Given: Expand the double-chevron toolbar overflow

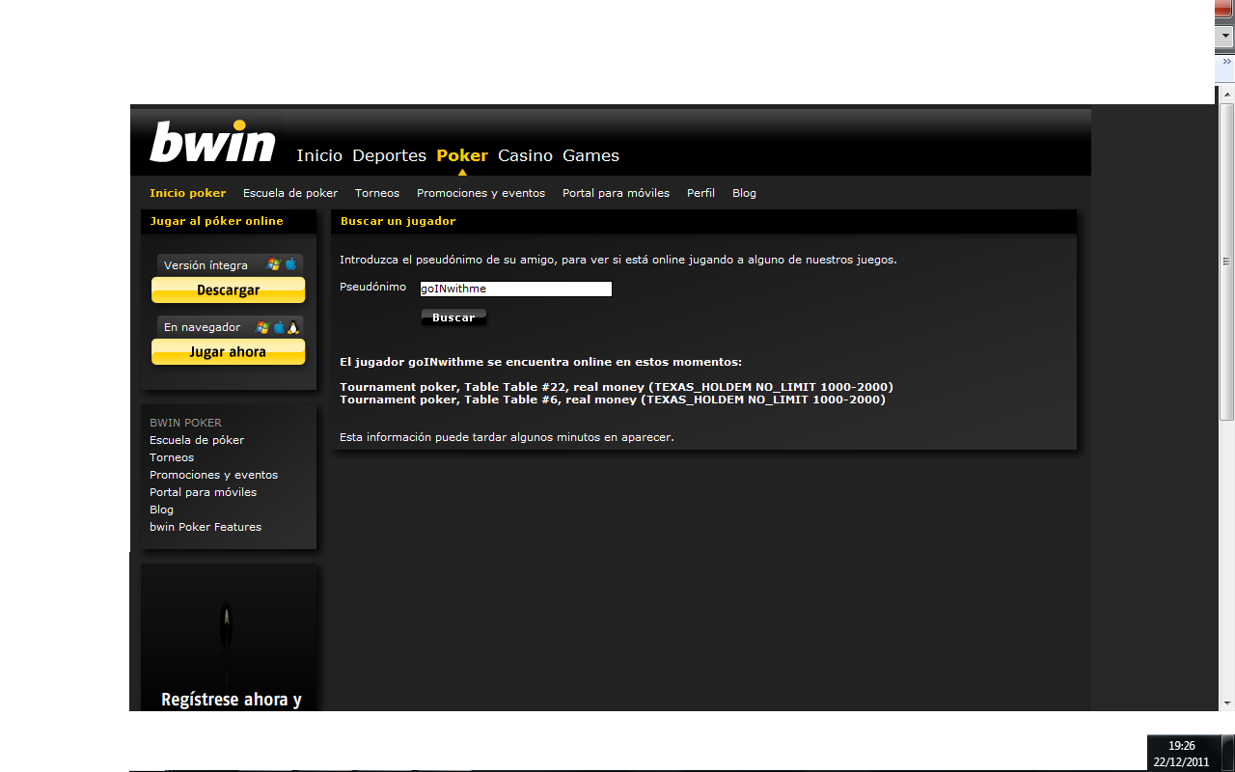Looking at the screenshot, I should [1226, 61].
